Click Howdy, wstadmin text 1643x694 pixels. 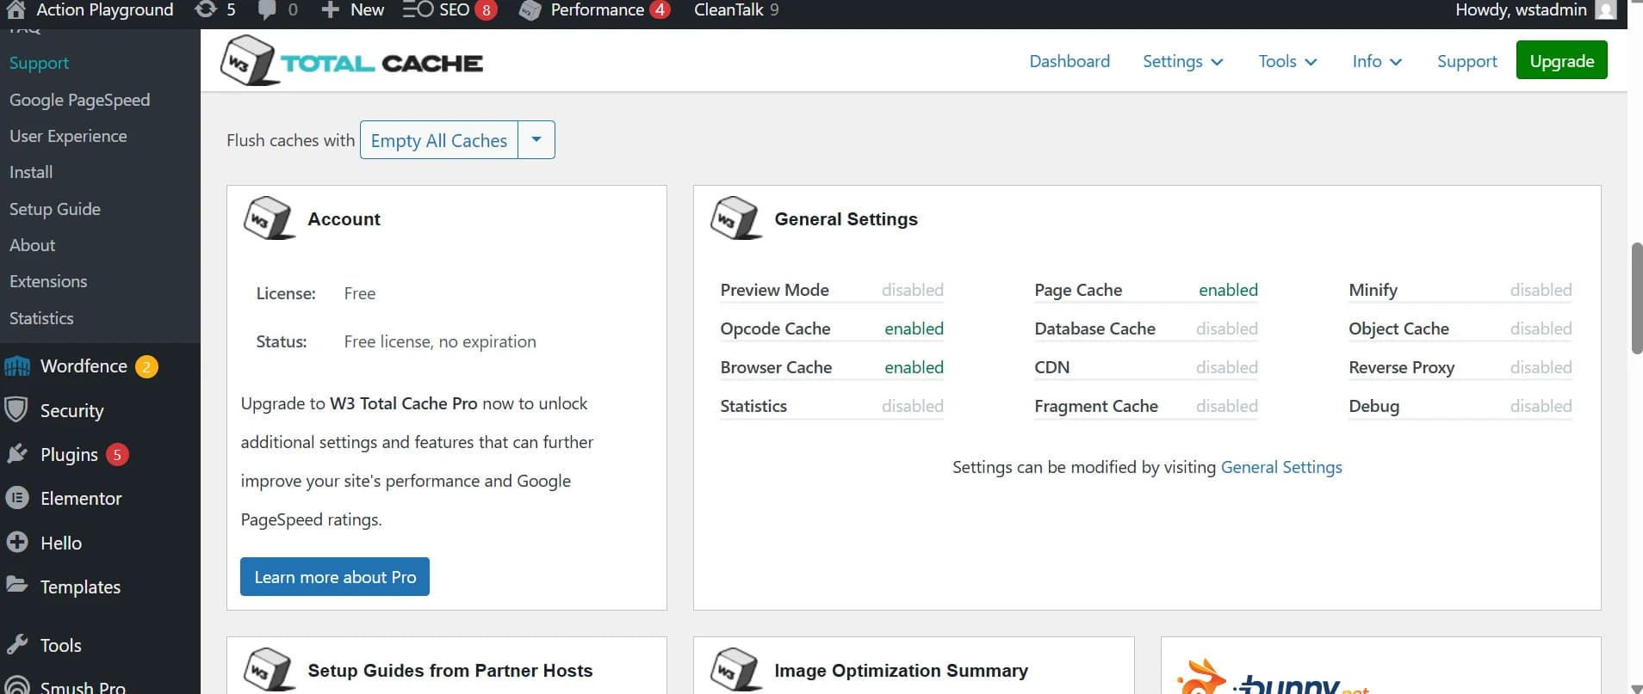click(x=1521, y=9)
